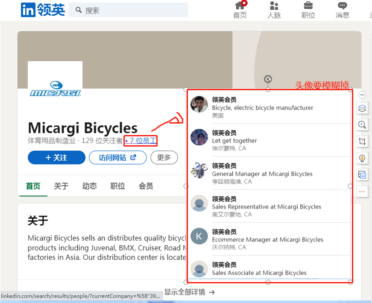Click "General Manager at Micargi Bicycles"
372x303 pixels.
[262, 174]
